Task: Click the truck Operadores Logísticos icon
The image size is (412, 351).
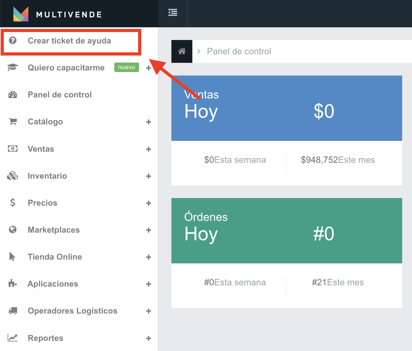Action: tap(13, 311)
